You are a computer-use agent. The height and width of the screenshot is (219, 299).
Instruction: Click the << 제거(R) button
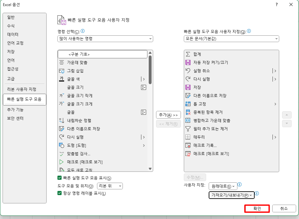click(x=168, y=124)
